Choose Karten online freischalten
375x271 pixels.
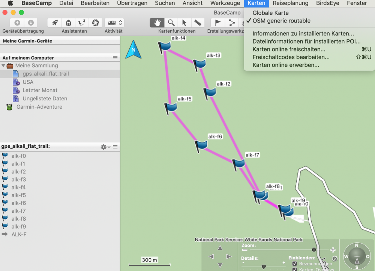pos(289,49)
